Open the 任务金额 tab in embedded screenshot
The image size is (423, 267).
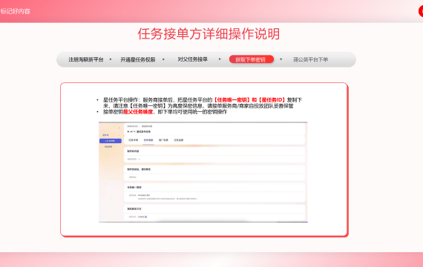[x=179, y=140]
